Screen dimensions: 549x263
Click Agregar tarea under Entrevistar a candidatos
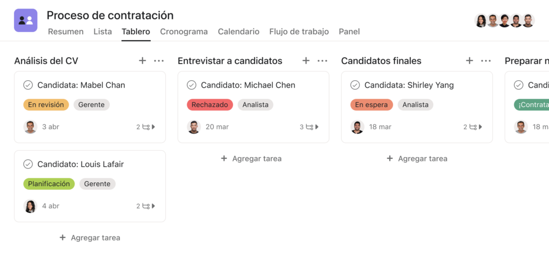251,159
